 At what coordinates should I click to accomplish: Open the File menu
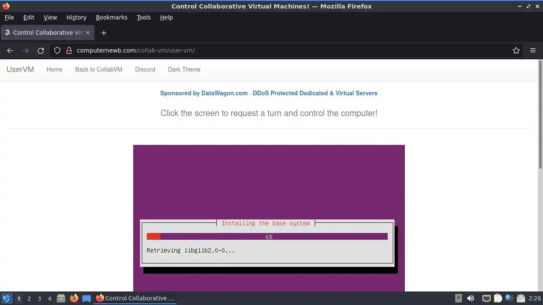pos(9,17)
